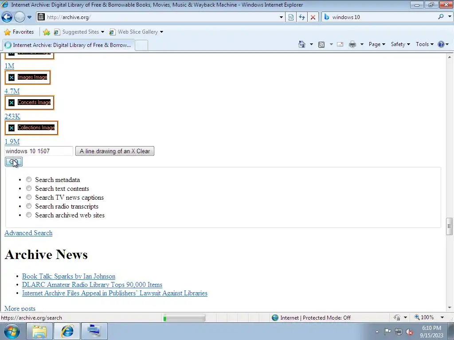This screenshot has width=454, height=340.
Task: Click the scrollbar up arrow
Action: coord(450,57)
